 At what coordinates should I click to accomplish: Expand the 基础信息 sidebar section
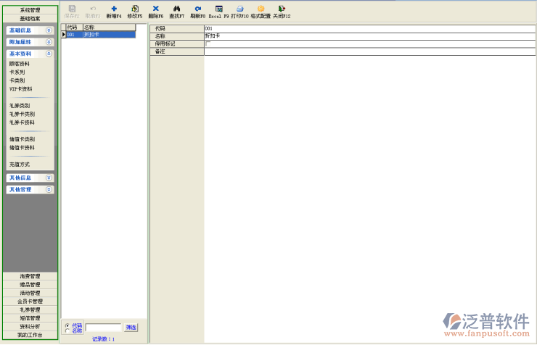click(x=49, y=30)
